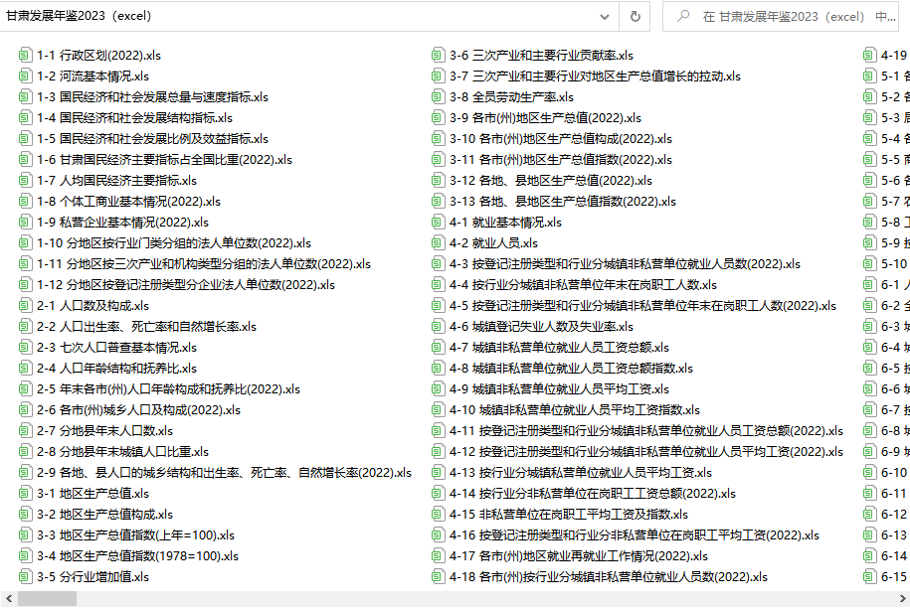910x609 pixels.
Task: Select 3-3 地区生产总值指数(上年=100).xls
Action: click(x=136, y=535)
